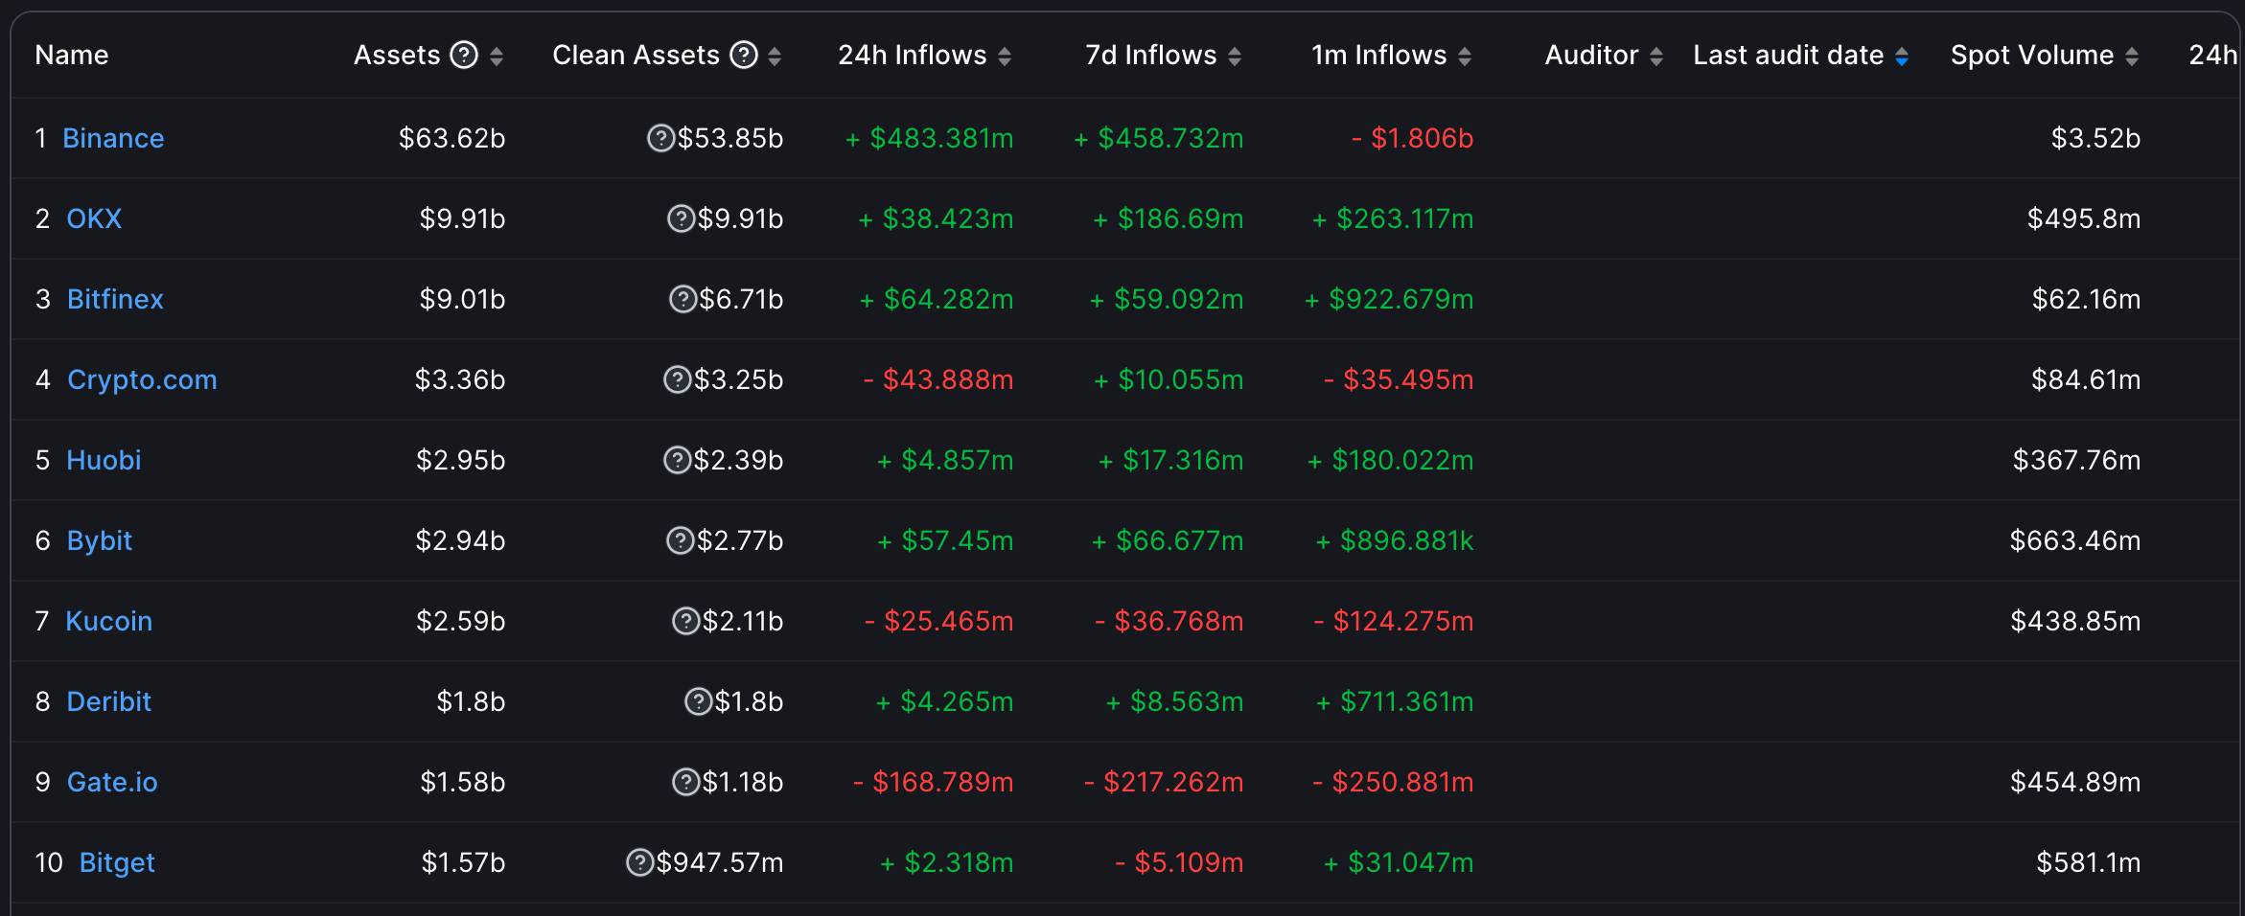The image size is (2245, 916).
Task: Open the Kucoin exchange link
Action: pyautogui.click(x=108, y=621)
